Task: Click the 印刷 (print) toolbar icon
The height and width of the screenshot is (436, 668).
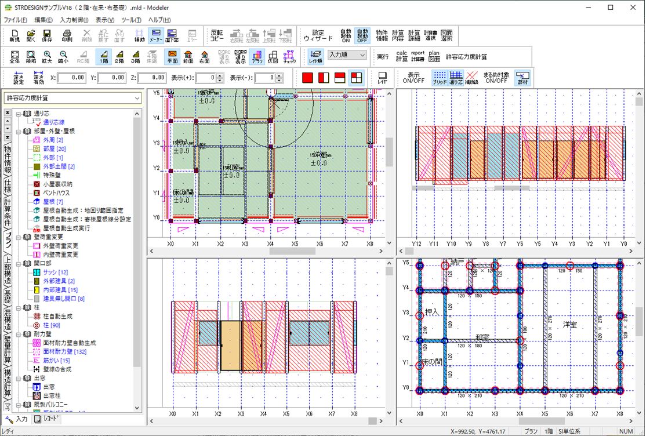Action: 67,35
